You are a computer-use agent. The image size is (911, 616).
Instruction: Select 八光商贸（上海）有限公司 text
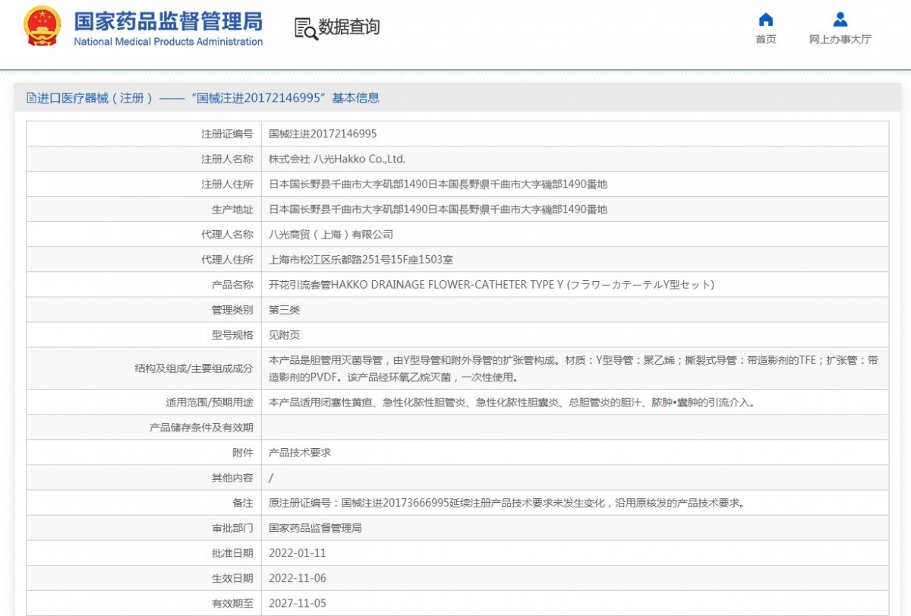click(331, 234)
